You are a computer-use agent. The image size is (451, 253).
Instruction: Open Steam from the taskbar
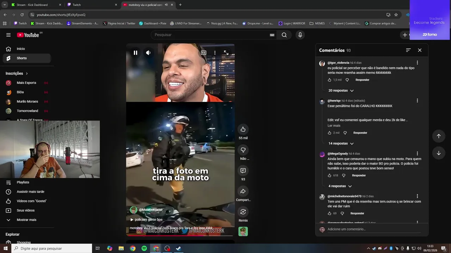[x=179, y=248]
